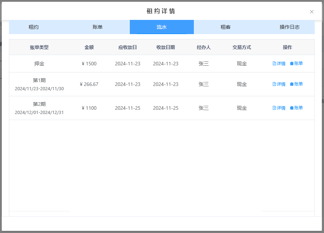Switch to the 租约 tab
324x233 pixels.
tap(34, 27)
